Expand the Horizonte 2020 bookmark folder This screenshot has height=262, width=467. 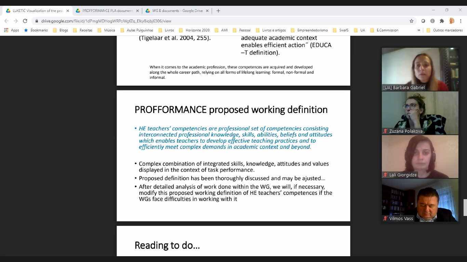click(x=194, y=30)
